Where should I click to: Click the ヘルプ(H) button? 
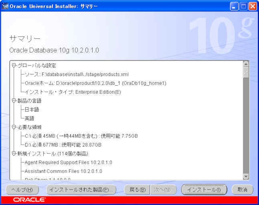coord(22,190)
